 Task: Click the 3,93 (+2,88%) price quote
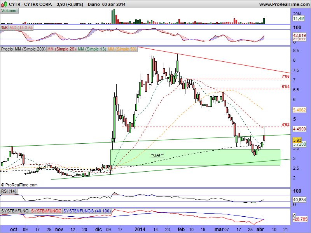[70, 4]
